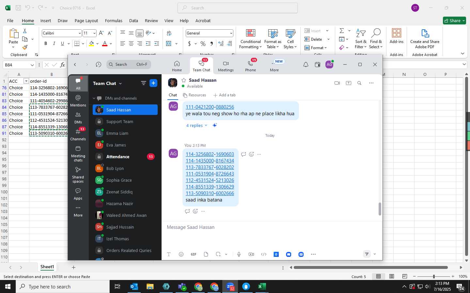This screenshot has height=293, width=470.
Task: Collapse DMs and channels section
Action: pyautogui.click(x=94, y=98)
